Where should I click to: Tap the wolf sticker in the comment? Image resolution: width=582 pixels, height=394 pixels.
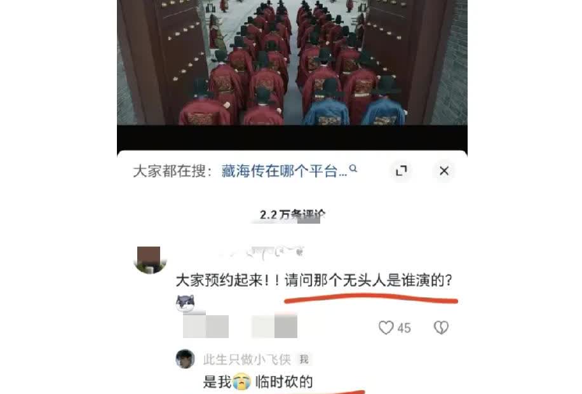tap(186, 303)
